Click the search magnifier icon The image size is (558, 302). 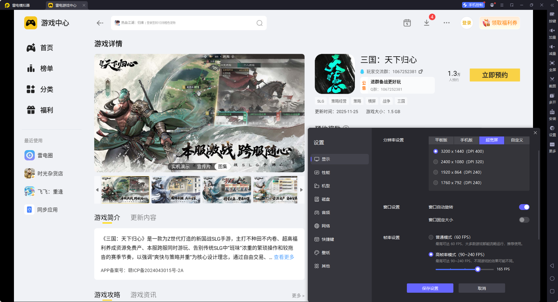click(x=259, y=23)
